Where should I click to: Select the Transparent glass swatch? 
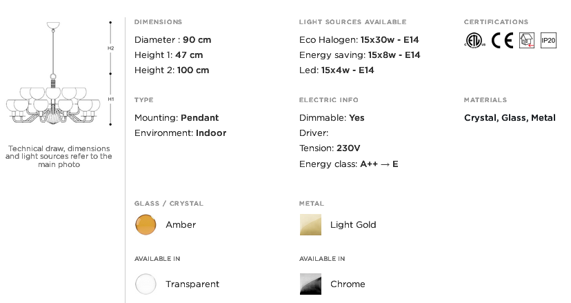pyautogui.click(x=146, y=284)
